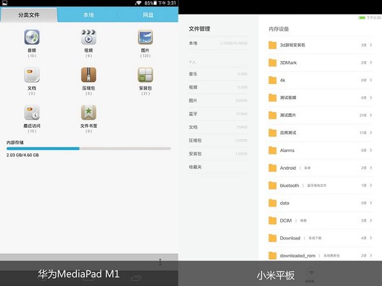Expand the DCIM row chevron
The height and width of the screenshot is (286, 382).
point(371,221)
